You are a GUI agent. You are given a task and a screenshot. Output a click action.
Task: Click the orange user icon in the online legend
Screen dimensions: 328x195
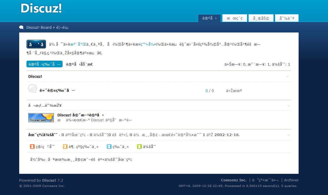click(65, 147)
